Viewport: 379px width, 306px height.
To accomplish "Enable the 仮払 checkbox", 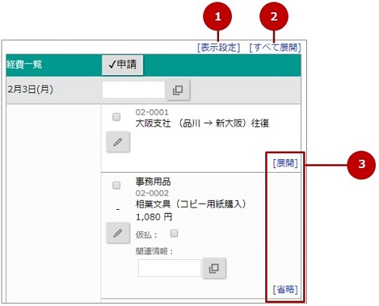I will [x=174, y=233].
